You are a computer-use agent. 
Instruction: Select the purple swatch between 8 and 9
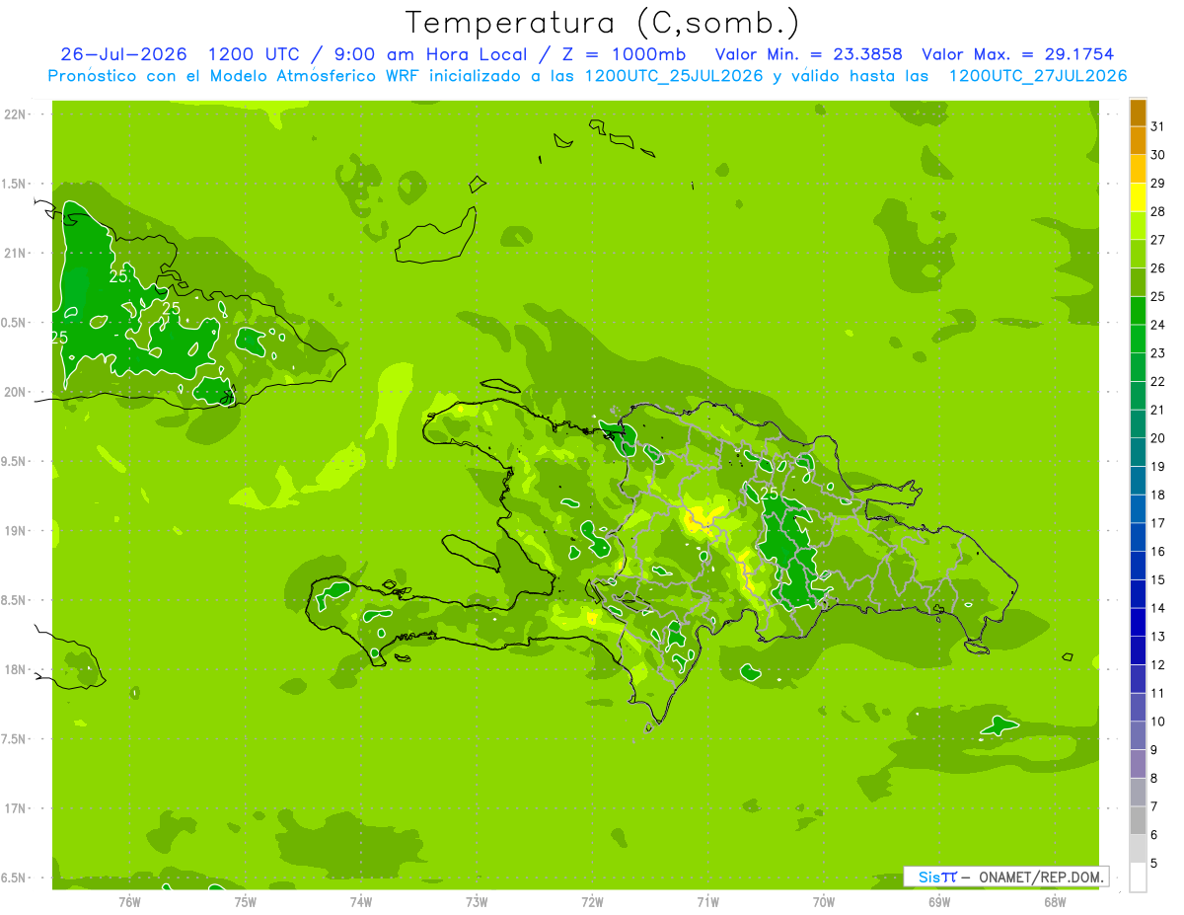1138,764
